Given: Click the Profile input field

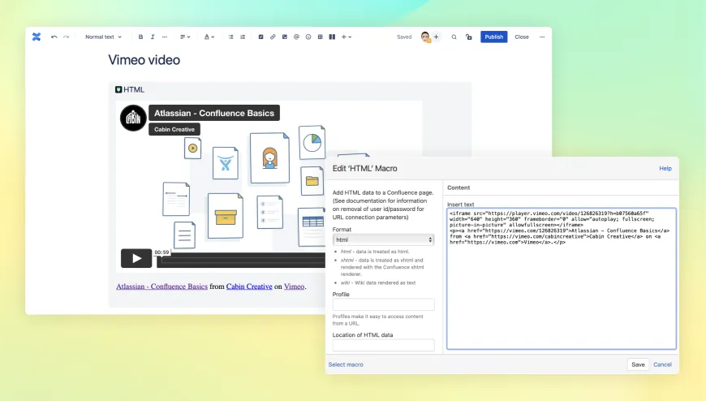Looking at the screenshot, I should [383, 304].
